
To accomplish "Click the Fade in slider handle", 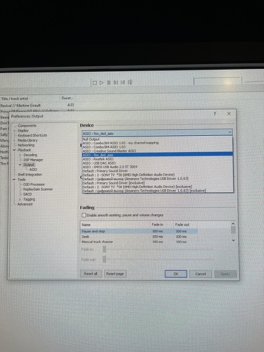I will [x=104, y=249].
